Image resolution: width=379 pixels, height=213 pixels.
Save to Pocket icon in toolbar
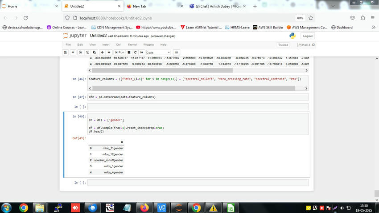[352, 18]
